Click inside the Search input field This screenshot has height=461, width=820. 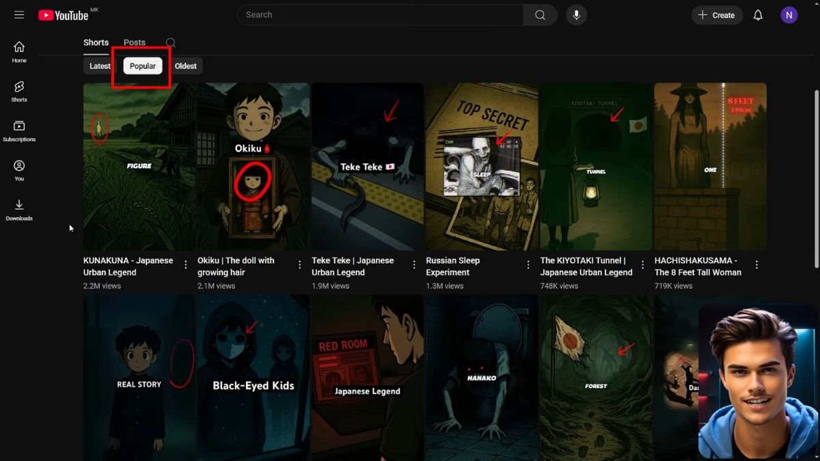coord(379,15)
